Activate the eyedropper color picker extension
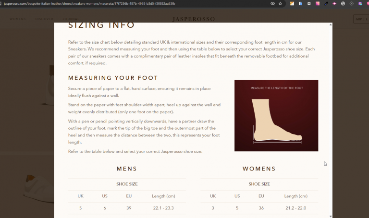Image resolution: width=369 pixels, height=218 pixels. (326, 3)
